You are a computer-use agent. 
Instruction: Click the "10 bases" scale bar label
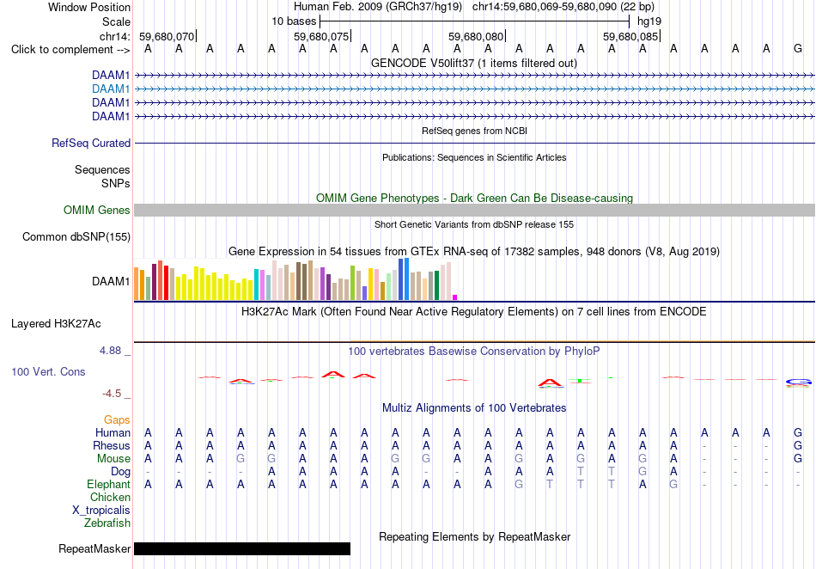pyautogui.click(x=294, y=21)
